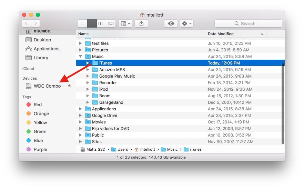Expand the iPod folder
Viewport: 304px width, 189px height.
[x=88, y=89]
